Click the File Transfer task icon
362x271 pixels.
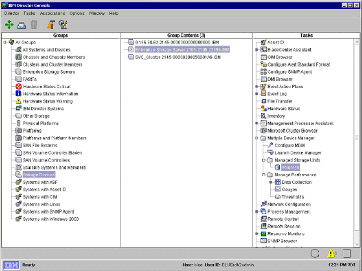(263, 101)
